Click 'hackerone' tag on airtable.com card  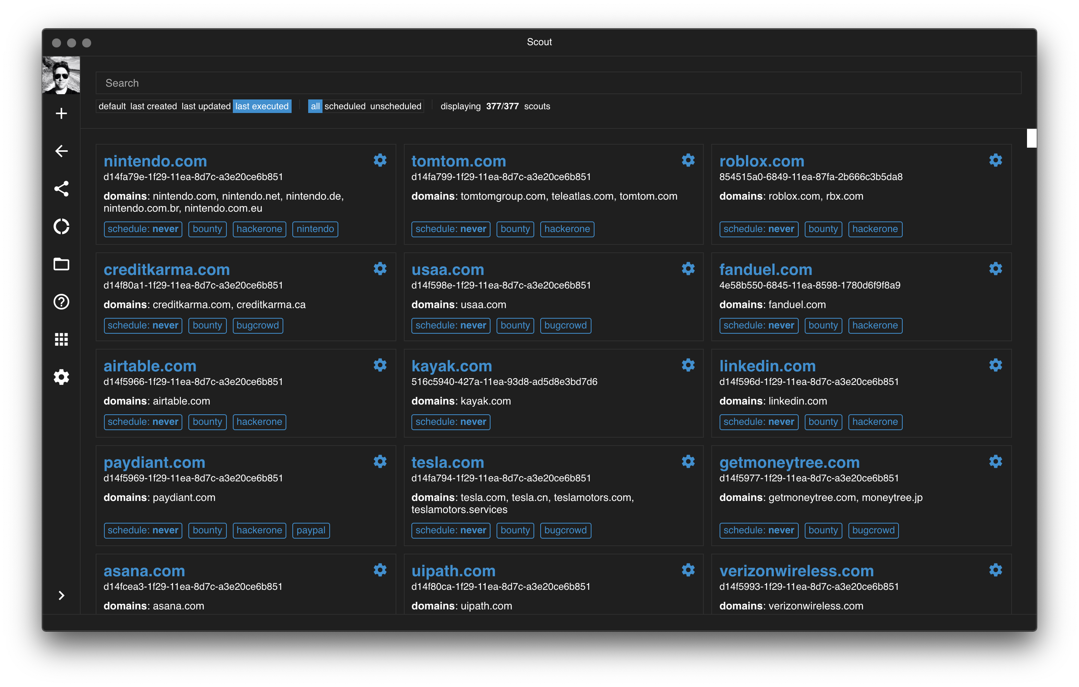tap(259, 422)
